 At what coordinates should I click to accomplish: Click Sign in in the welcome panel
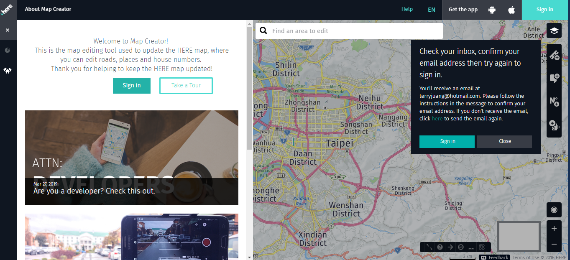pos(132,85)
